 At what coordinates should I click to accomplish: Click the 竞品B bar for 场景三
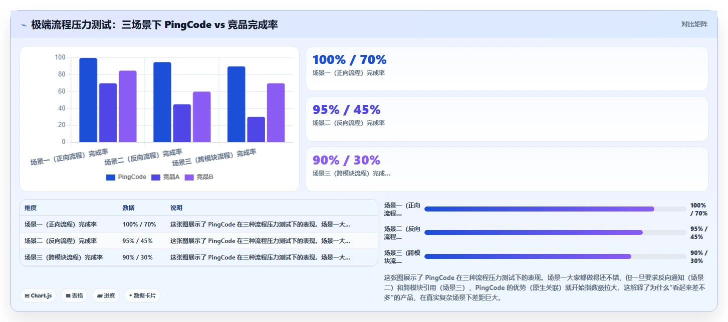pyautogui.click(x=276, y=112)
